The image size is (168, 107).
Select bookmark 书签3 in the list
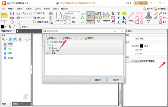10,53
